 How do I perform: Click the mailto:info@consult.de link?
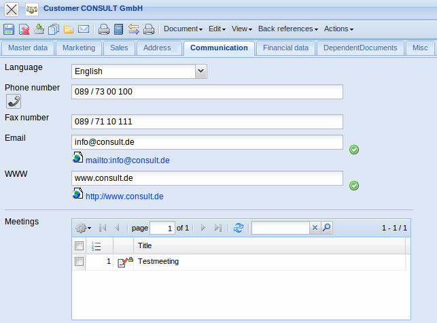point(127,160)
